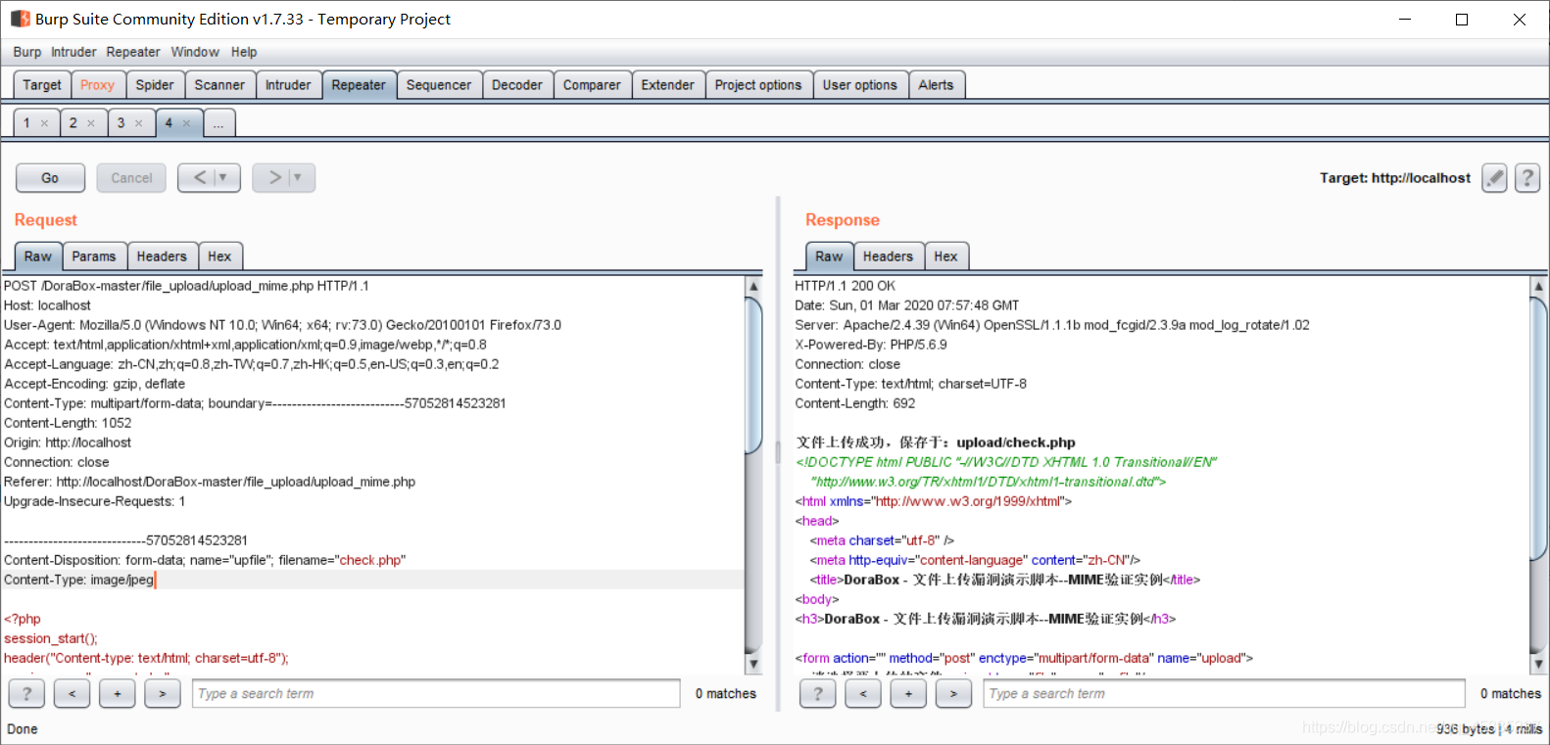Show the response Raw tab

pos(829,256)
